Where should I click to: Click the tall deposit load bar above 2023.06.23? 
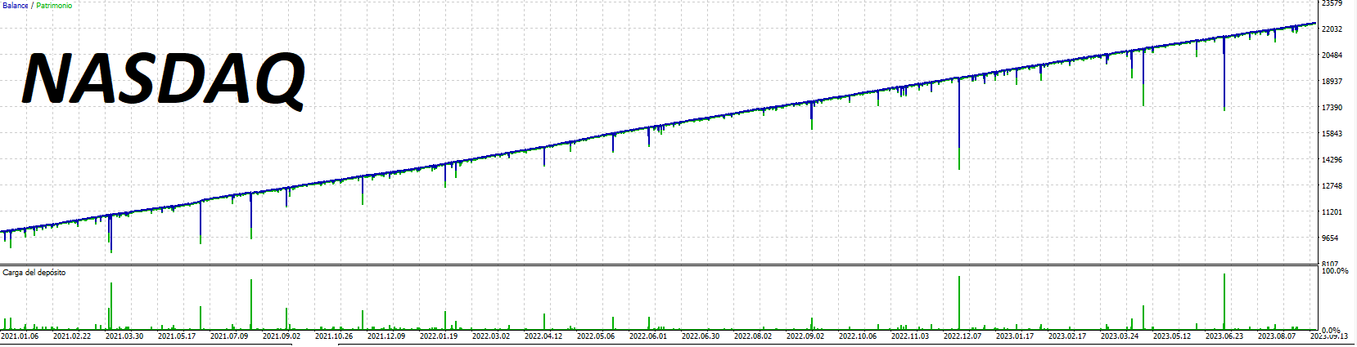pyautogui.click(x=1224, y=301)
